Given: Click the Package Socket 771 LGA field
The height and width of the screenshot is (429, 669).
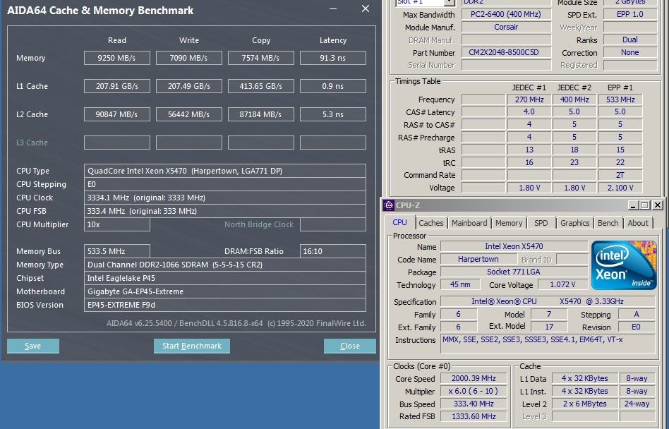Looking at the screenshot, I should pos(514,272).
